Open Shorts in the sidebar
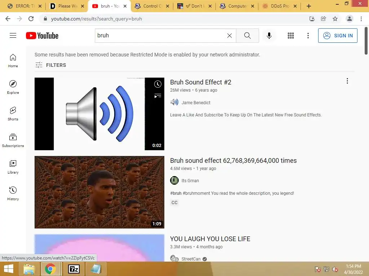Image resolution: width=369 pixels, height=276 pixels. pos(13,114)
